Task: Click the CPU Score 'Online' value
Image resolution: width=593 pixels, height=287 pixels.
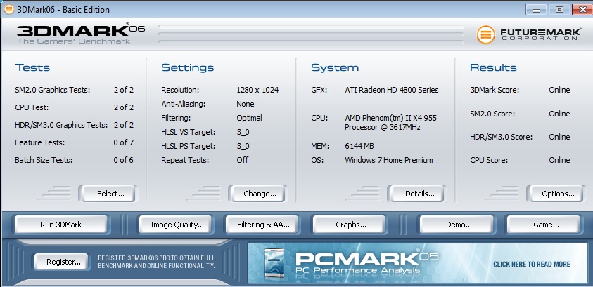Action: pyautogui.click(x=559, y=160)
